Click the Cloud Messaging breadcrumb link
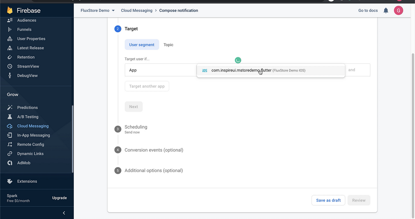 (x=137, y=10)
